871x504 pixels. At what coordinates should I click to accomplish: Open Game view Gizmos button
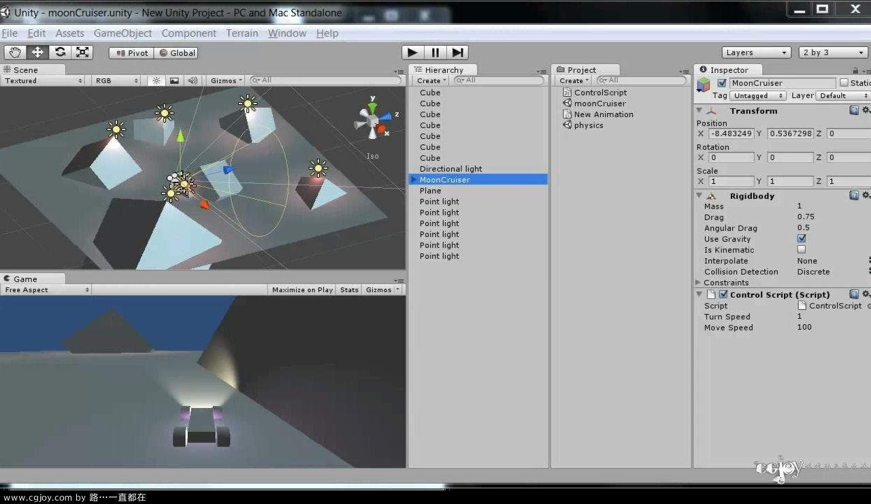382,289
